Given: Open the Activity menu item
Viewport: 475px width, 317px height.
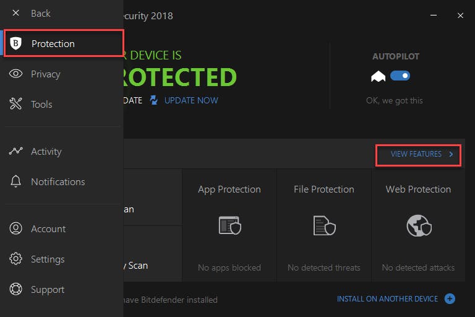Looking at the screenshot, I should pos(62,151).
